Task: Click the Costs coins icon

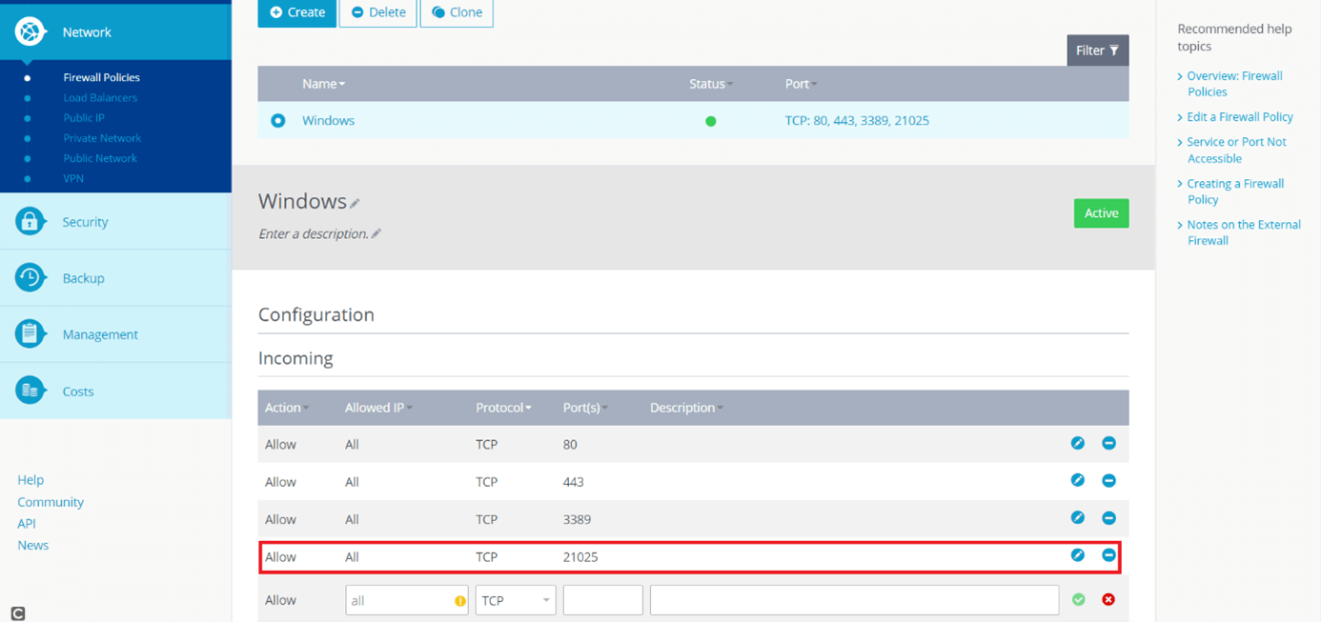Action: pyautogui.click(x=30, y=391)
